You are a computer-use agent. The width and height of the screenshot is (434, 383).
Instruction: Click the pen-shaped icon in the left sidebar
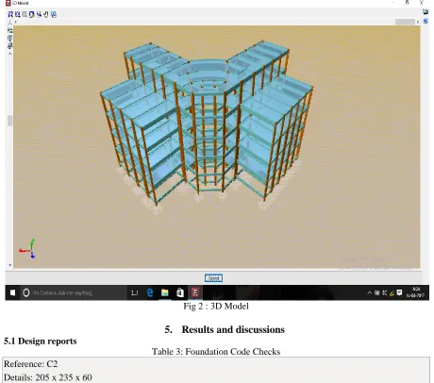(x=9, y=46)
